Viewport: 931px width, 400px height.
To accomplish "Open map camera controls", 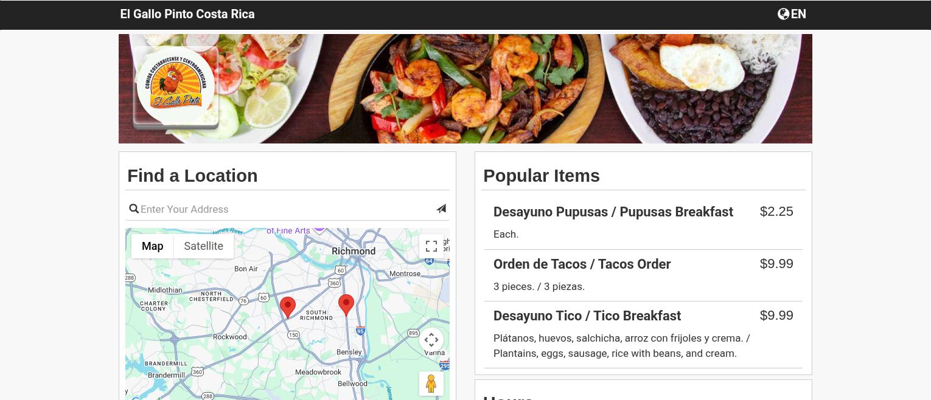I will coord(431,340).
